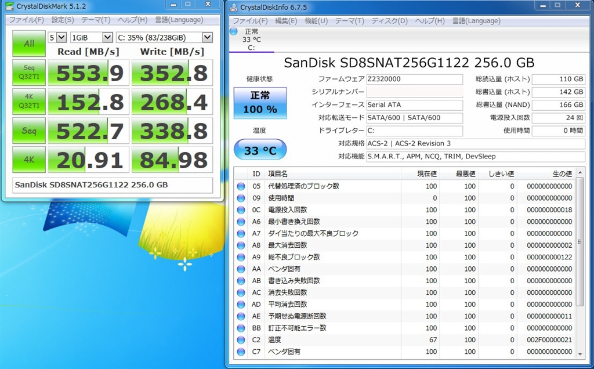
Task: Click the 4K write result 84.98
Action: click(172, 160)
